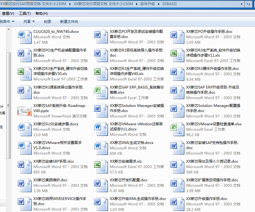Select file name XX新芯安装SBP手册.doc
This screenshot has width=255, height=212.
54,161
